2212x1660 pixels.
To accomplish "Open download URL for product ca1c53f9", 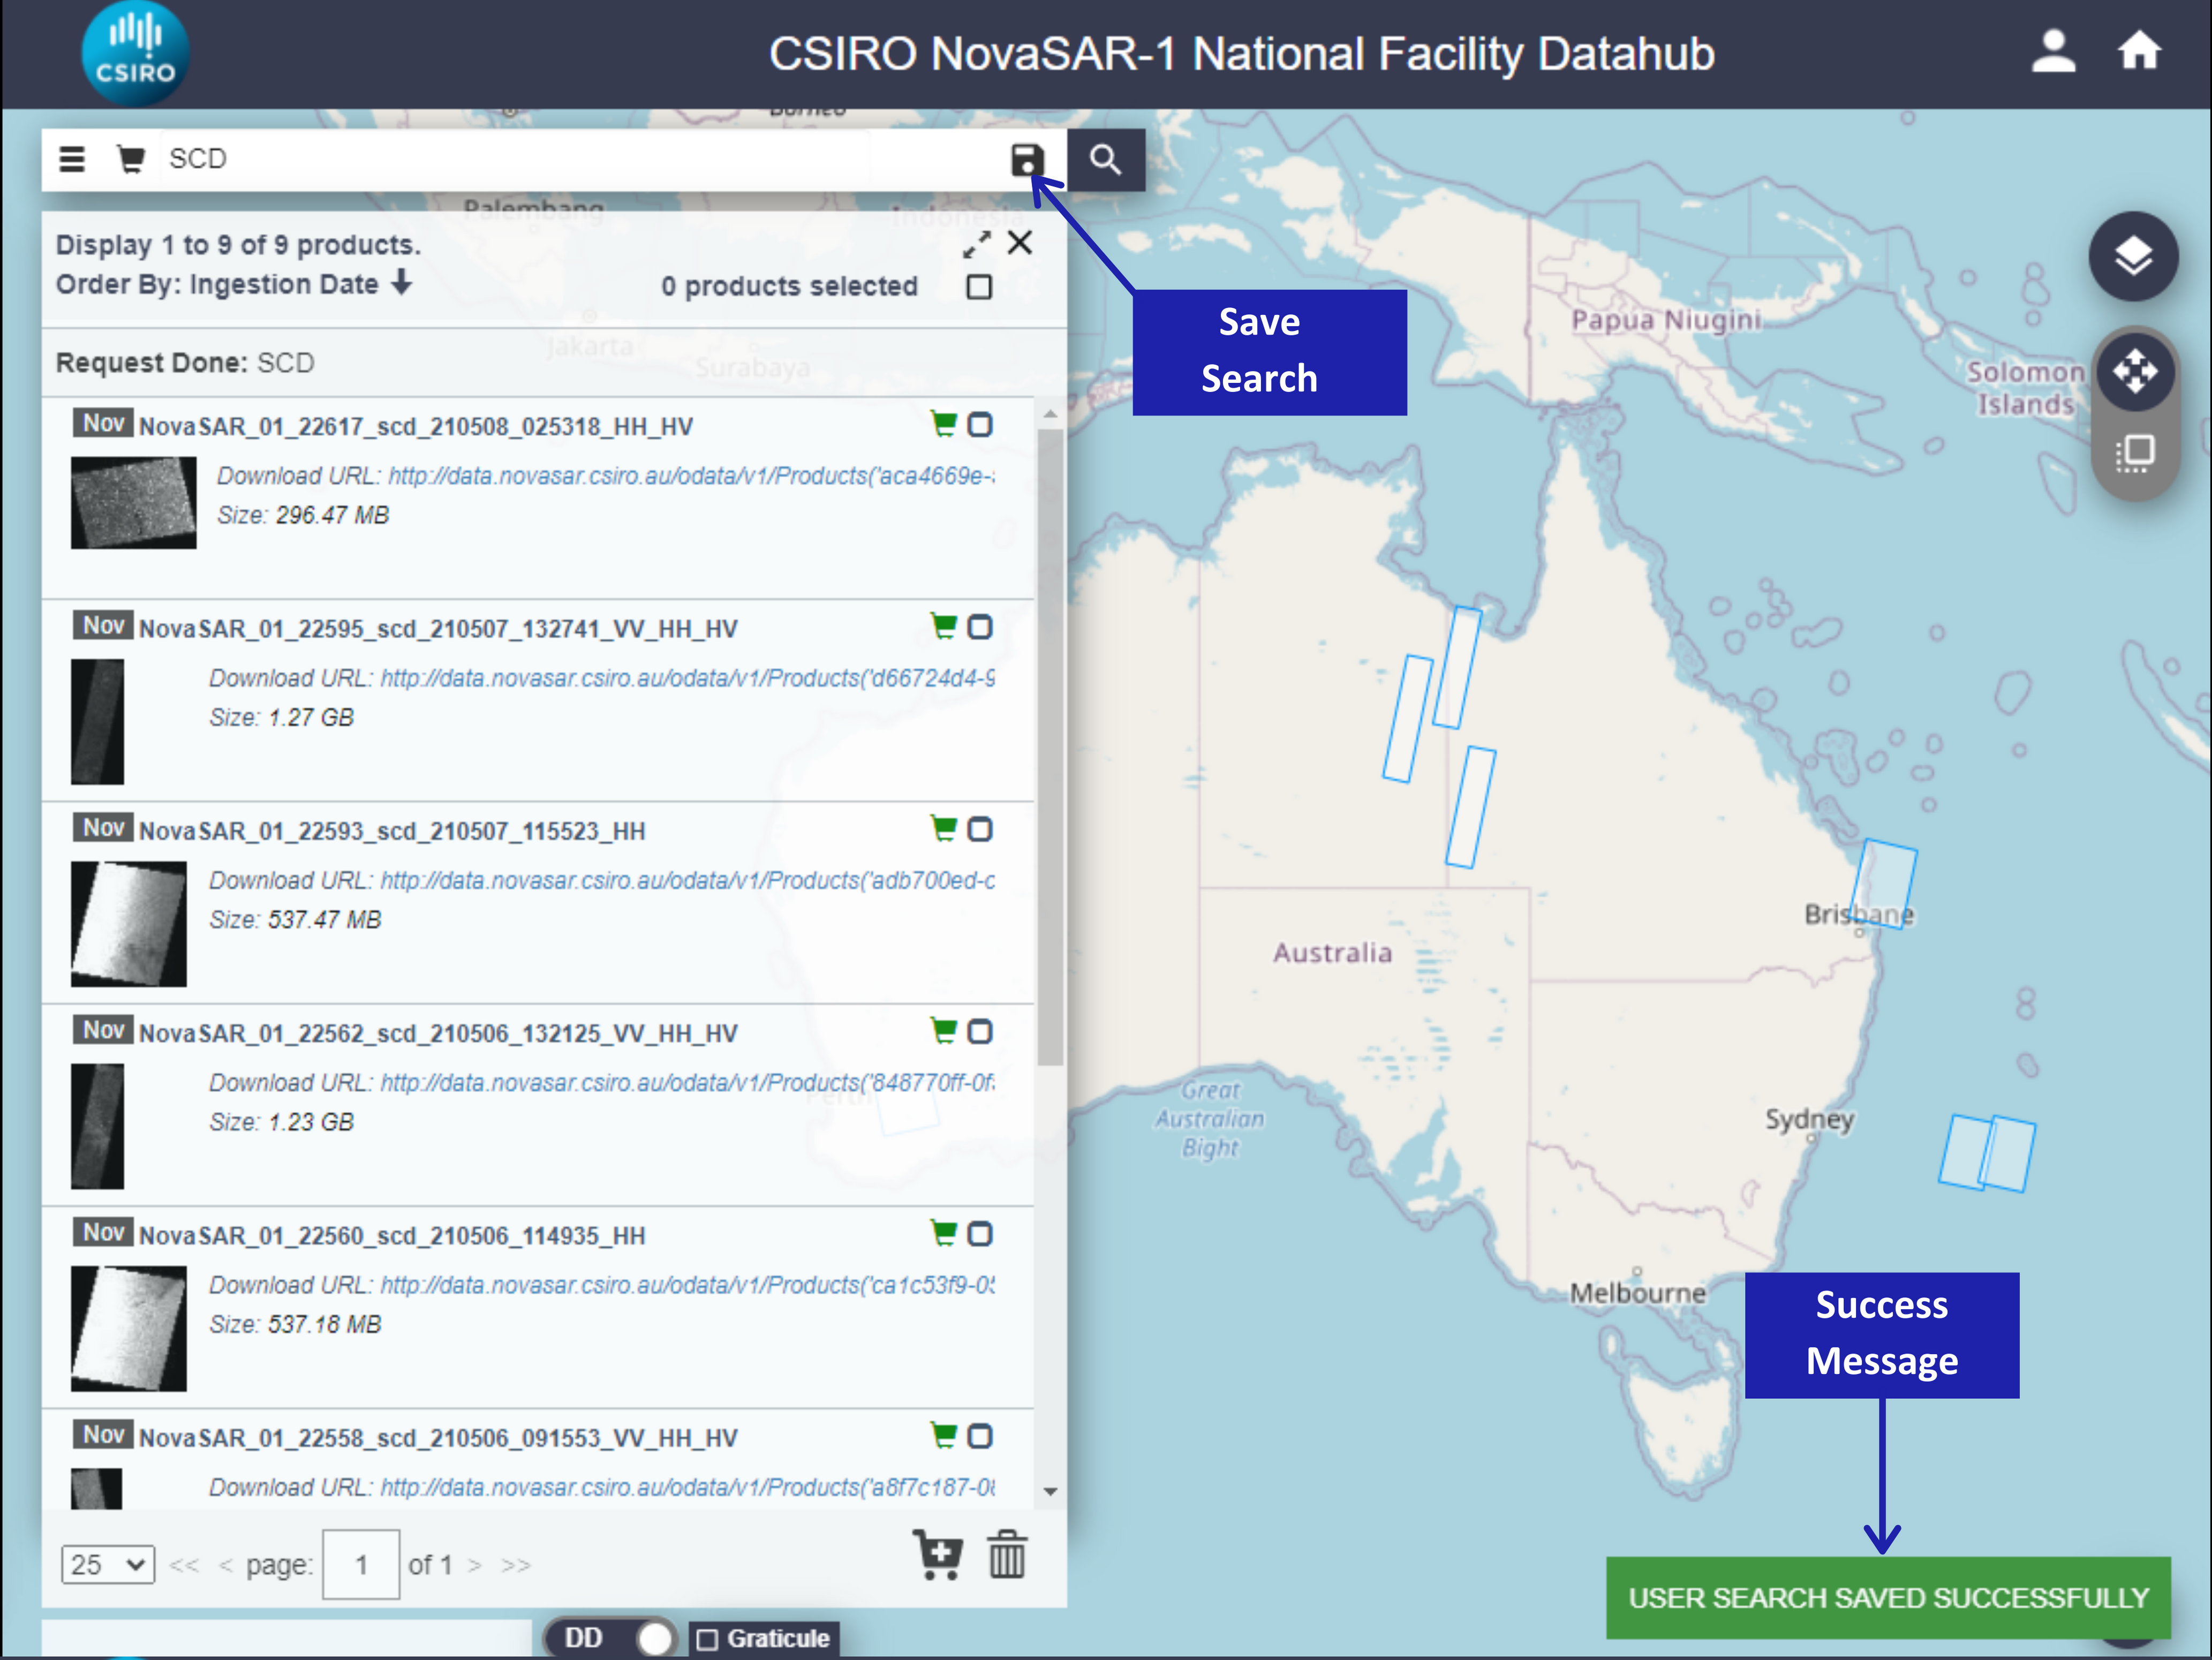I will click(687, 1285).
